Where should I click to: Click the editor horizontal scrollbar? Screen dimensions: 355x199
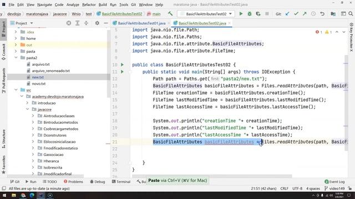tap(212, 176)
